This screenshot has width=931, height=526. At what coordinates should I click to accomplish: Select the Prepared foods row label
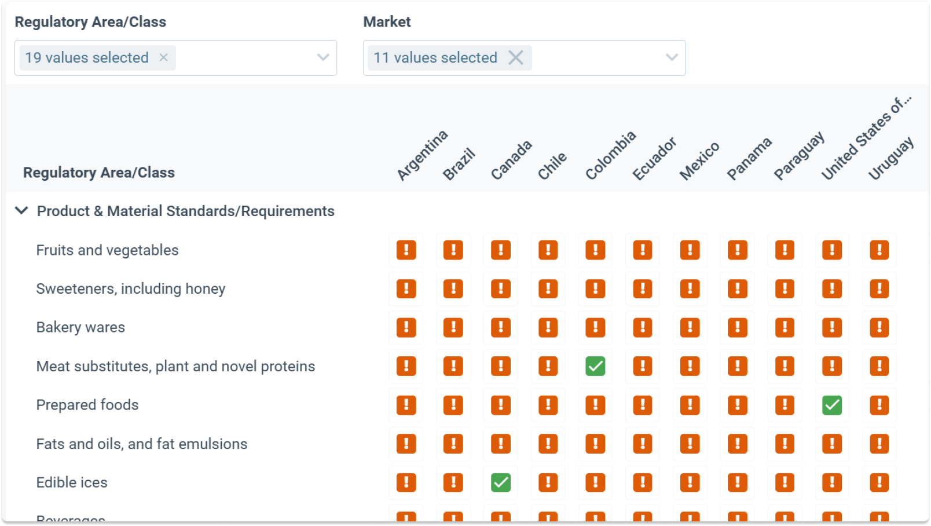tap(87, 405)
